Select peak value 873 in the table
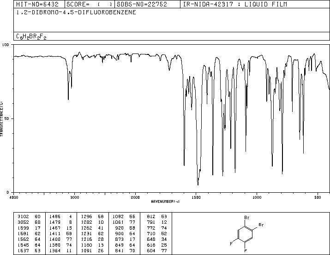 pos(120,239)
